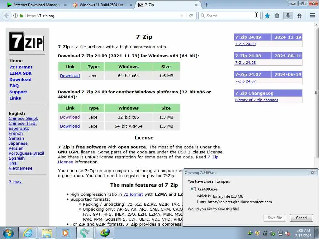
Task: Open the 7-Zip 24.09 news link
Action: click(x=245, y=44)
